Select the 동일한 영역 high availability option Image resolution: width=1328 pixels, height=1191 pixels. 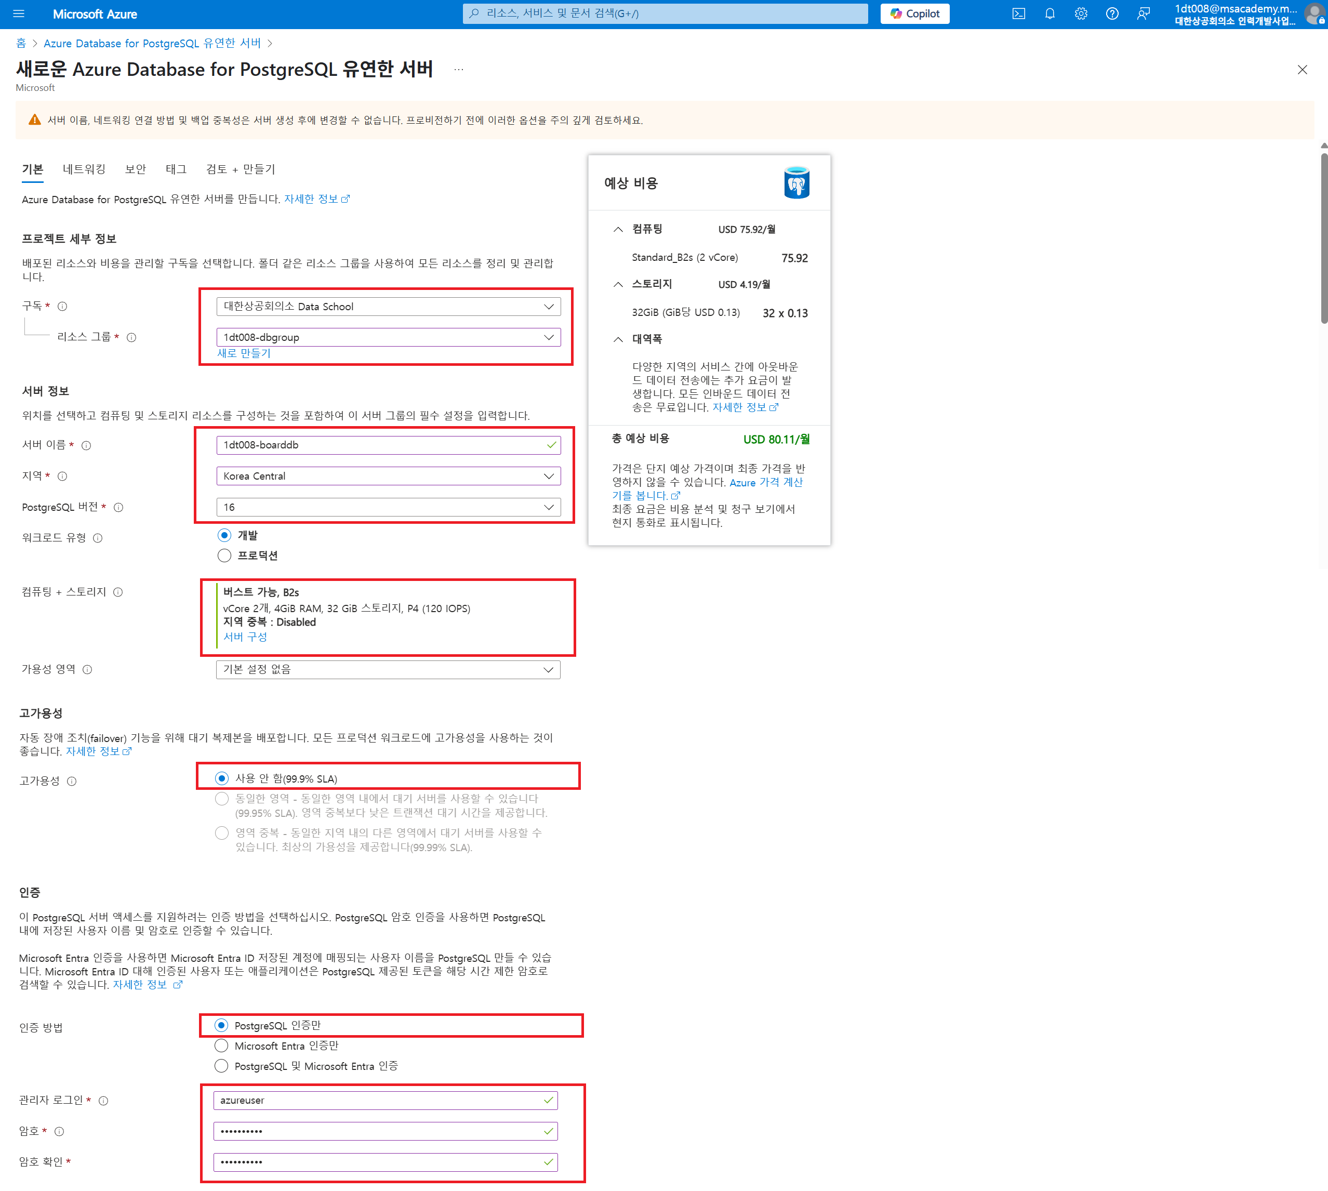coord(222,799)
